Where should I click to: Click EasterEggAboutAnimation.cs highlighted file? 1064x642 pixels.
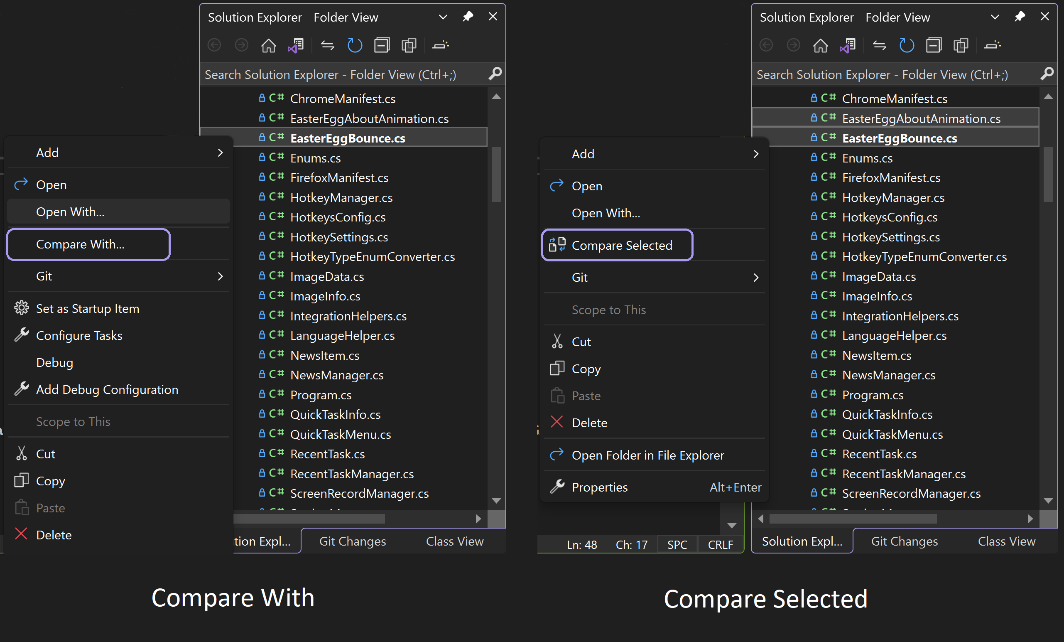pyautogui.click(x=922, y=118)
